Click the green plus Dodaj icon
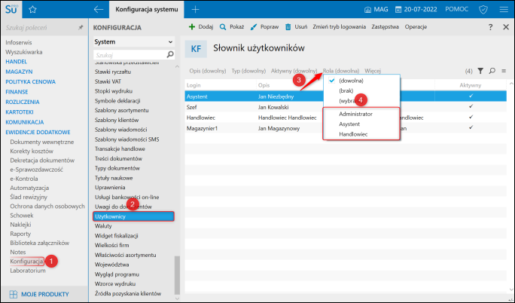 [192, 27]
